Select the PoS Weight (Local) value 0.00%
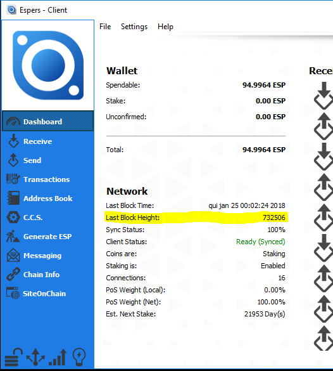The width and height of the screenshot is (333, 371). click(274, 290)
